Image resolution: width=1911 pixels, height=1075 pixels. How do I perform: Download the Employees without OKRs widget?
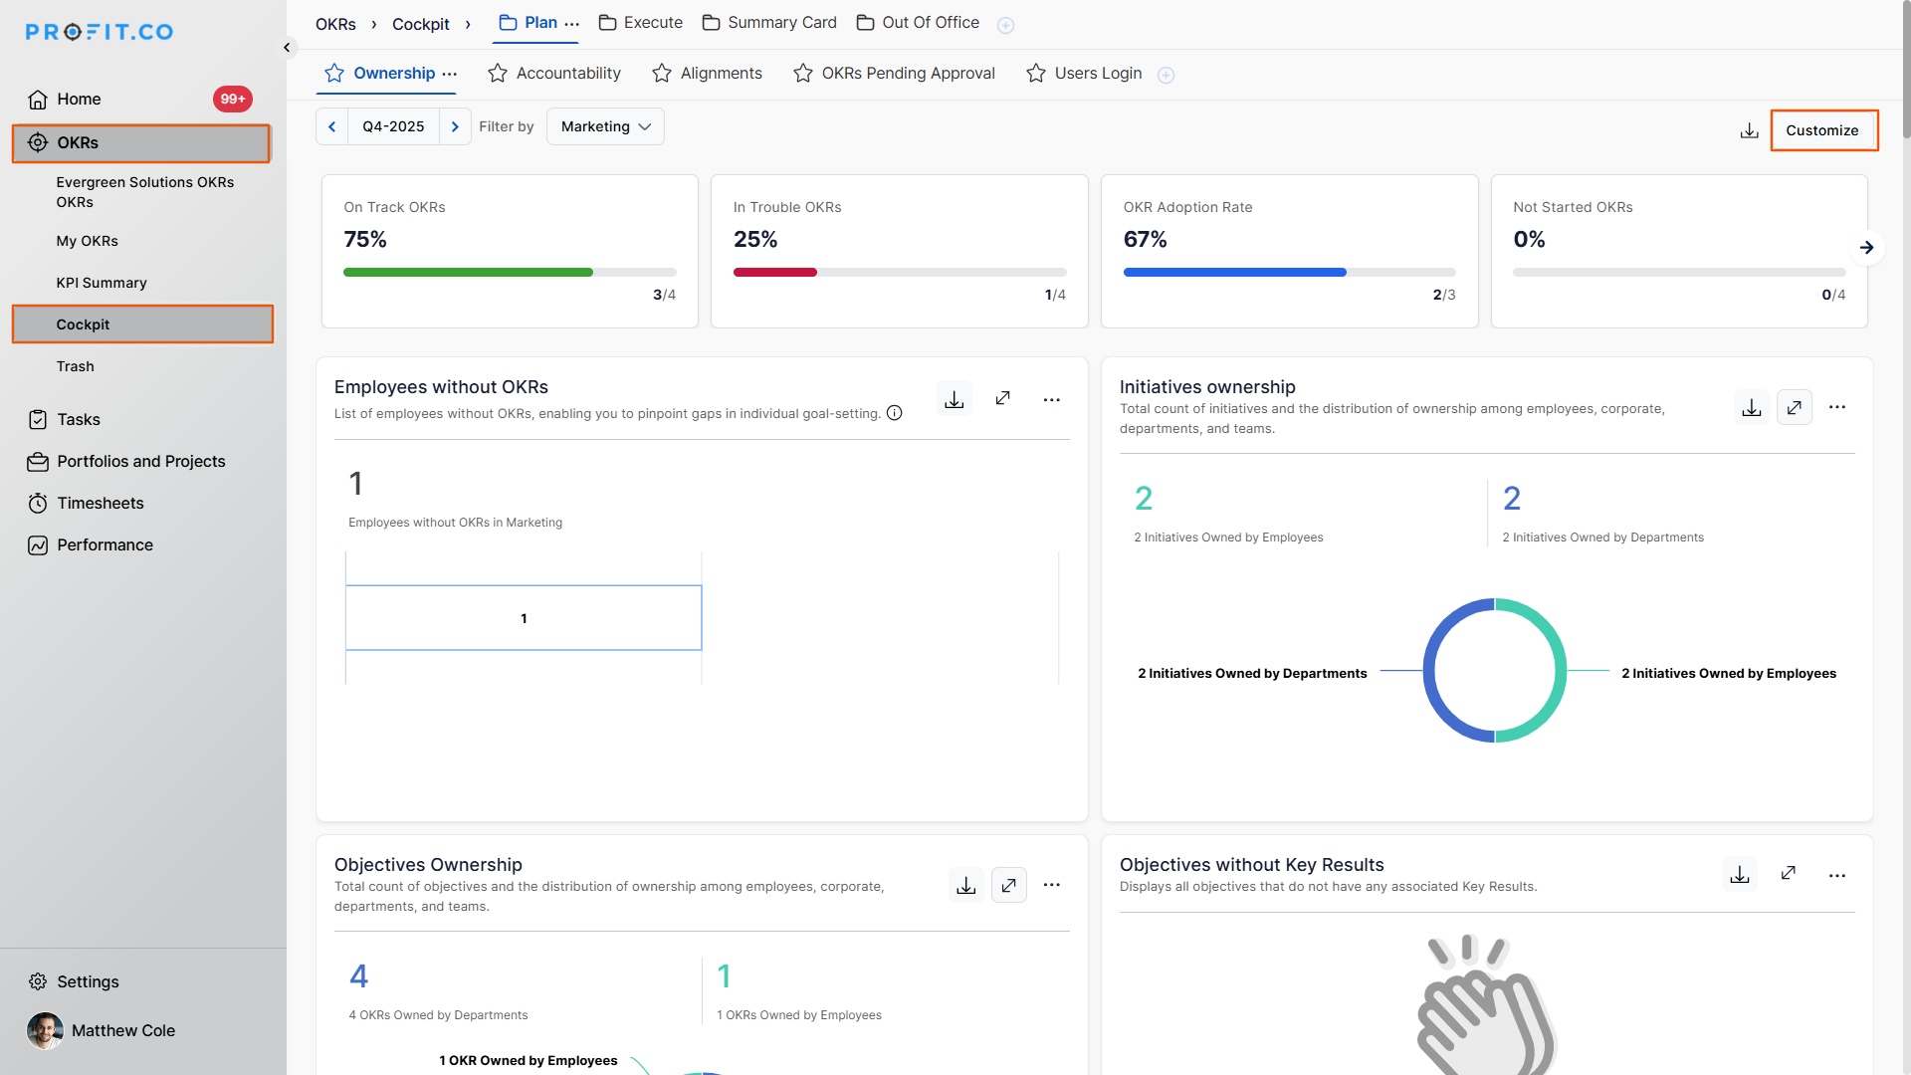(954, 399)
